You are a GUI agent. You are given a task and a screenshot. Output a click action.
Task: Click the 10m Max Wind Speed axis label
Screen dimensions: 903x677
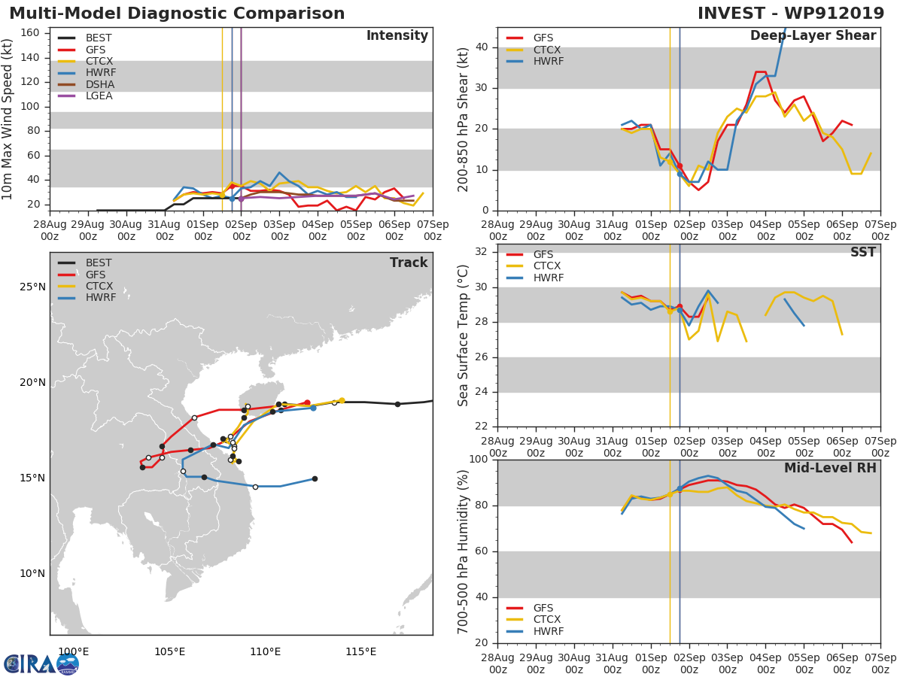8,120
